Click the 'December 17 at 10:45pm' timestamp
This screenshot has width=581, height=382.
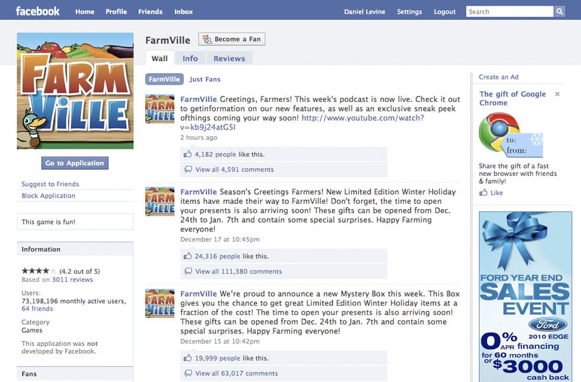pyautogui.click(x=220, y=239)
